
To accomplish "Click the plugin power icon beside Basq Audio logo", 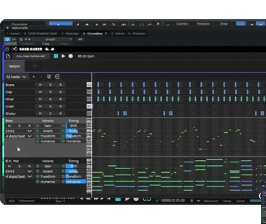I will click(7, 49).
